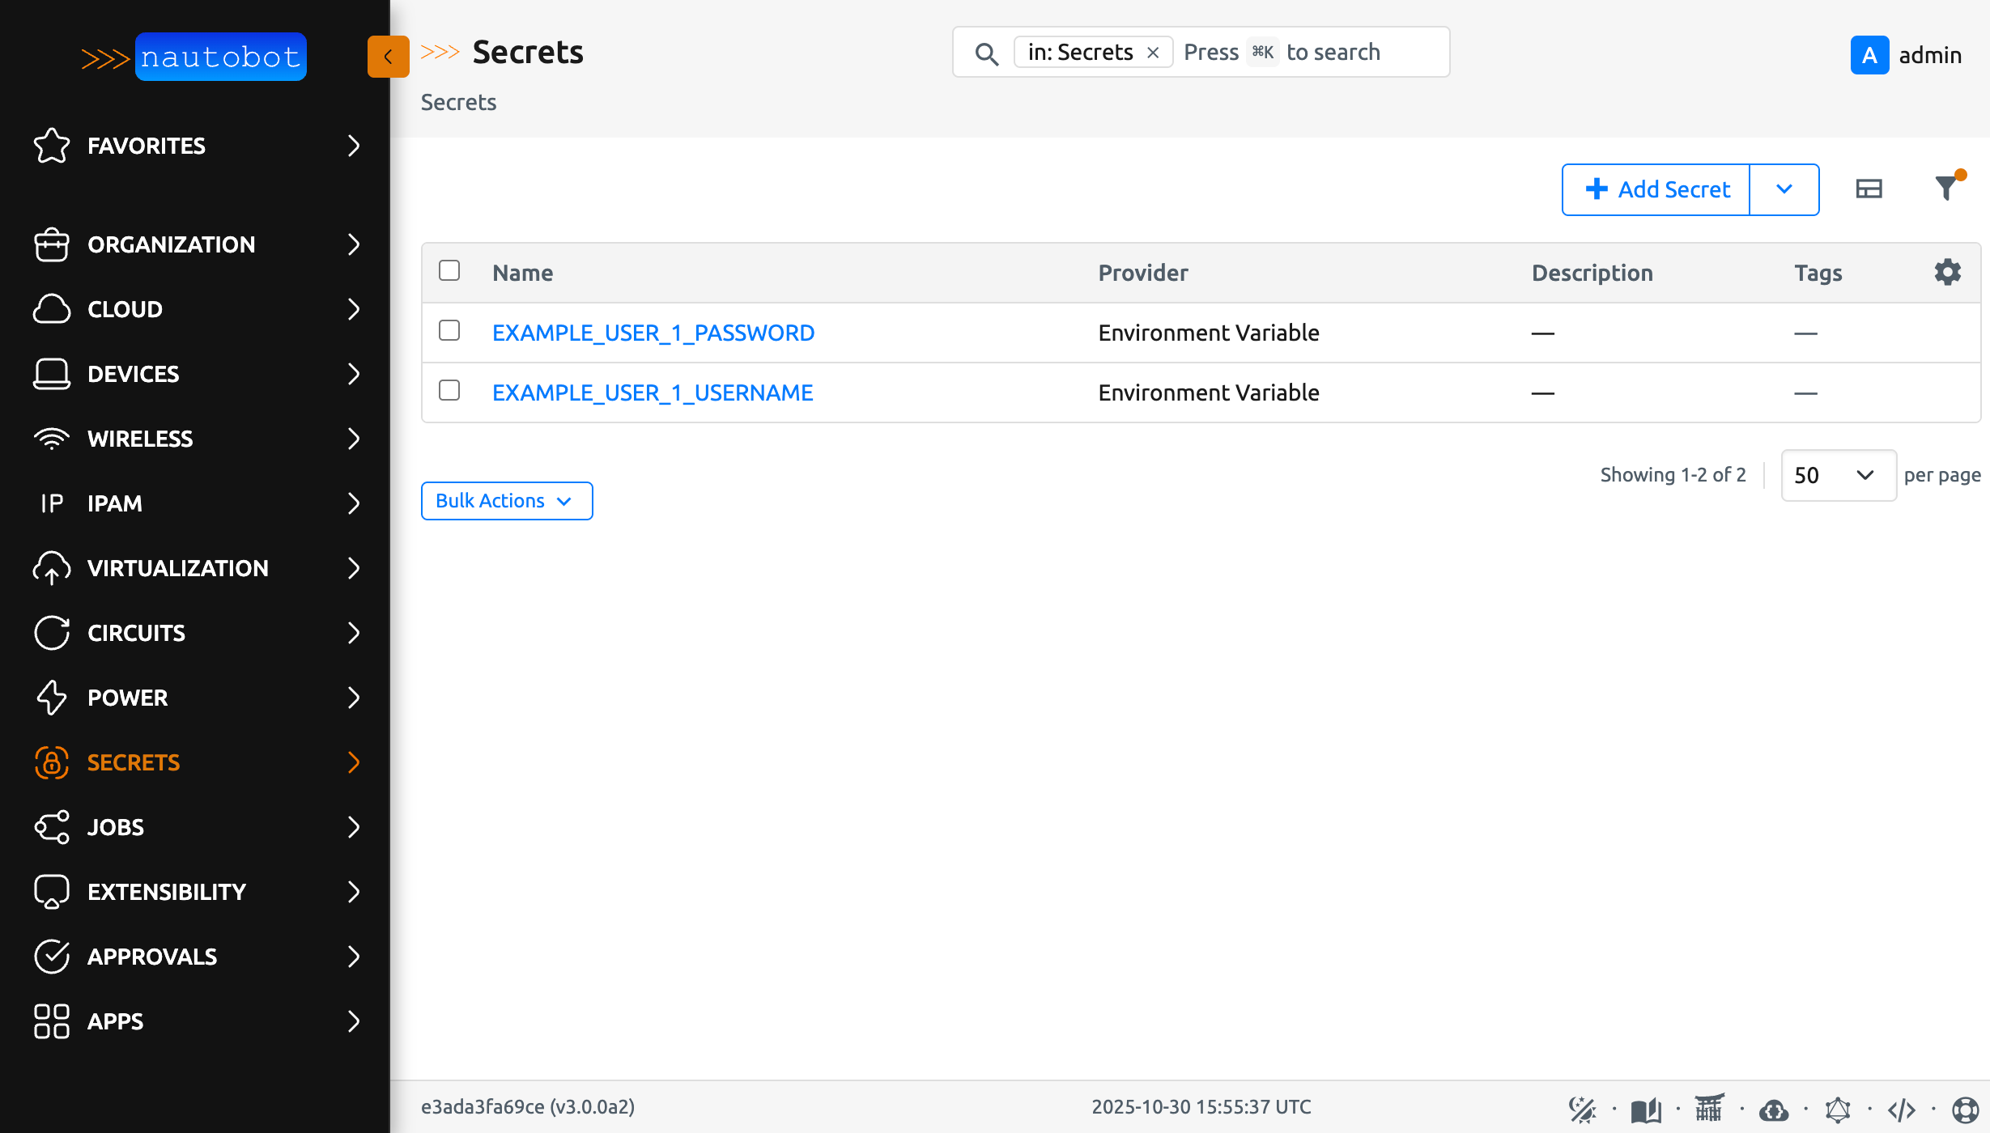Change items per page from 50 dropdown
This screenshot has height=1133, width=1990.
(1838, 475)
